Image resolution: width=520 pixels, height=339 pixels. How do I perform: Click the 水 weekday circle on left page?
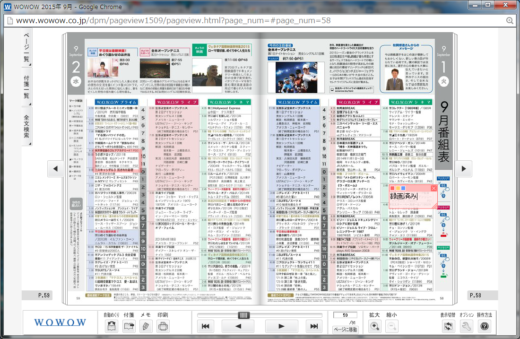coord(76,81)
